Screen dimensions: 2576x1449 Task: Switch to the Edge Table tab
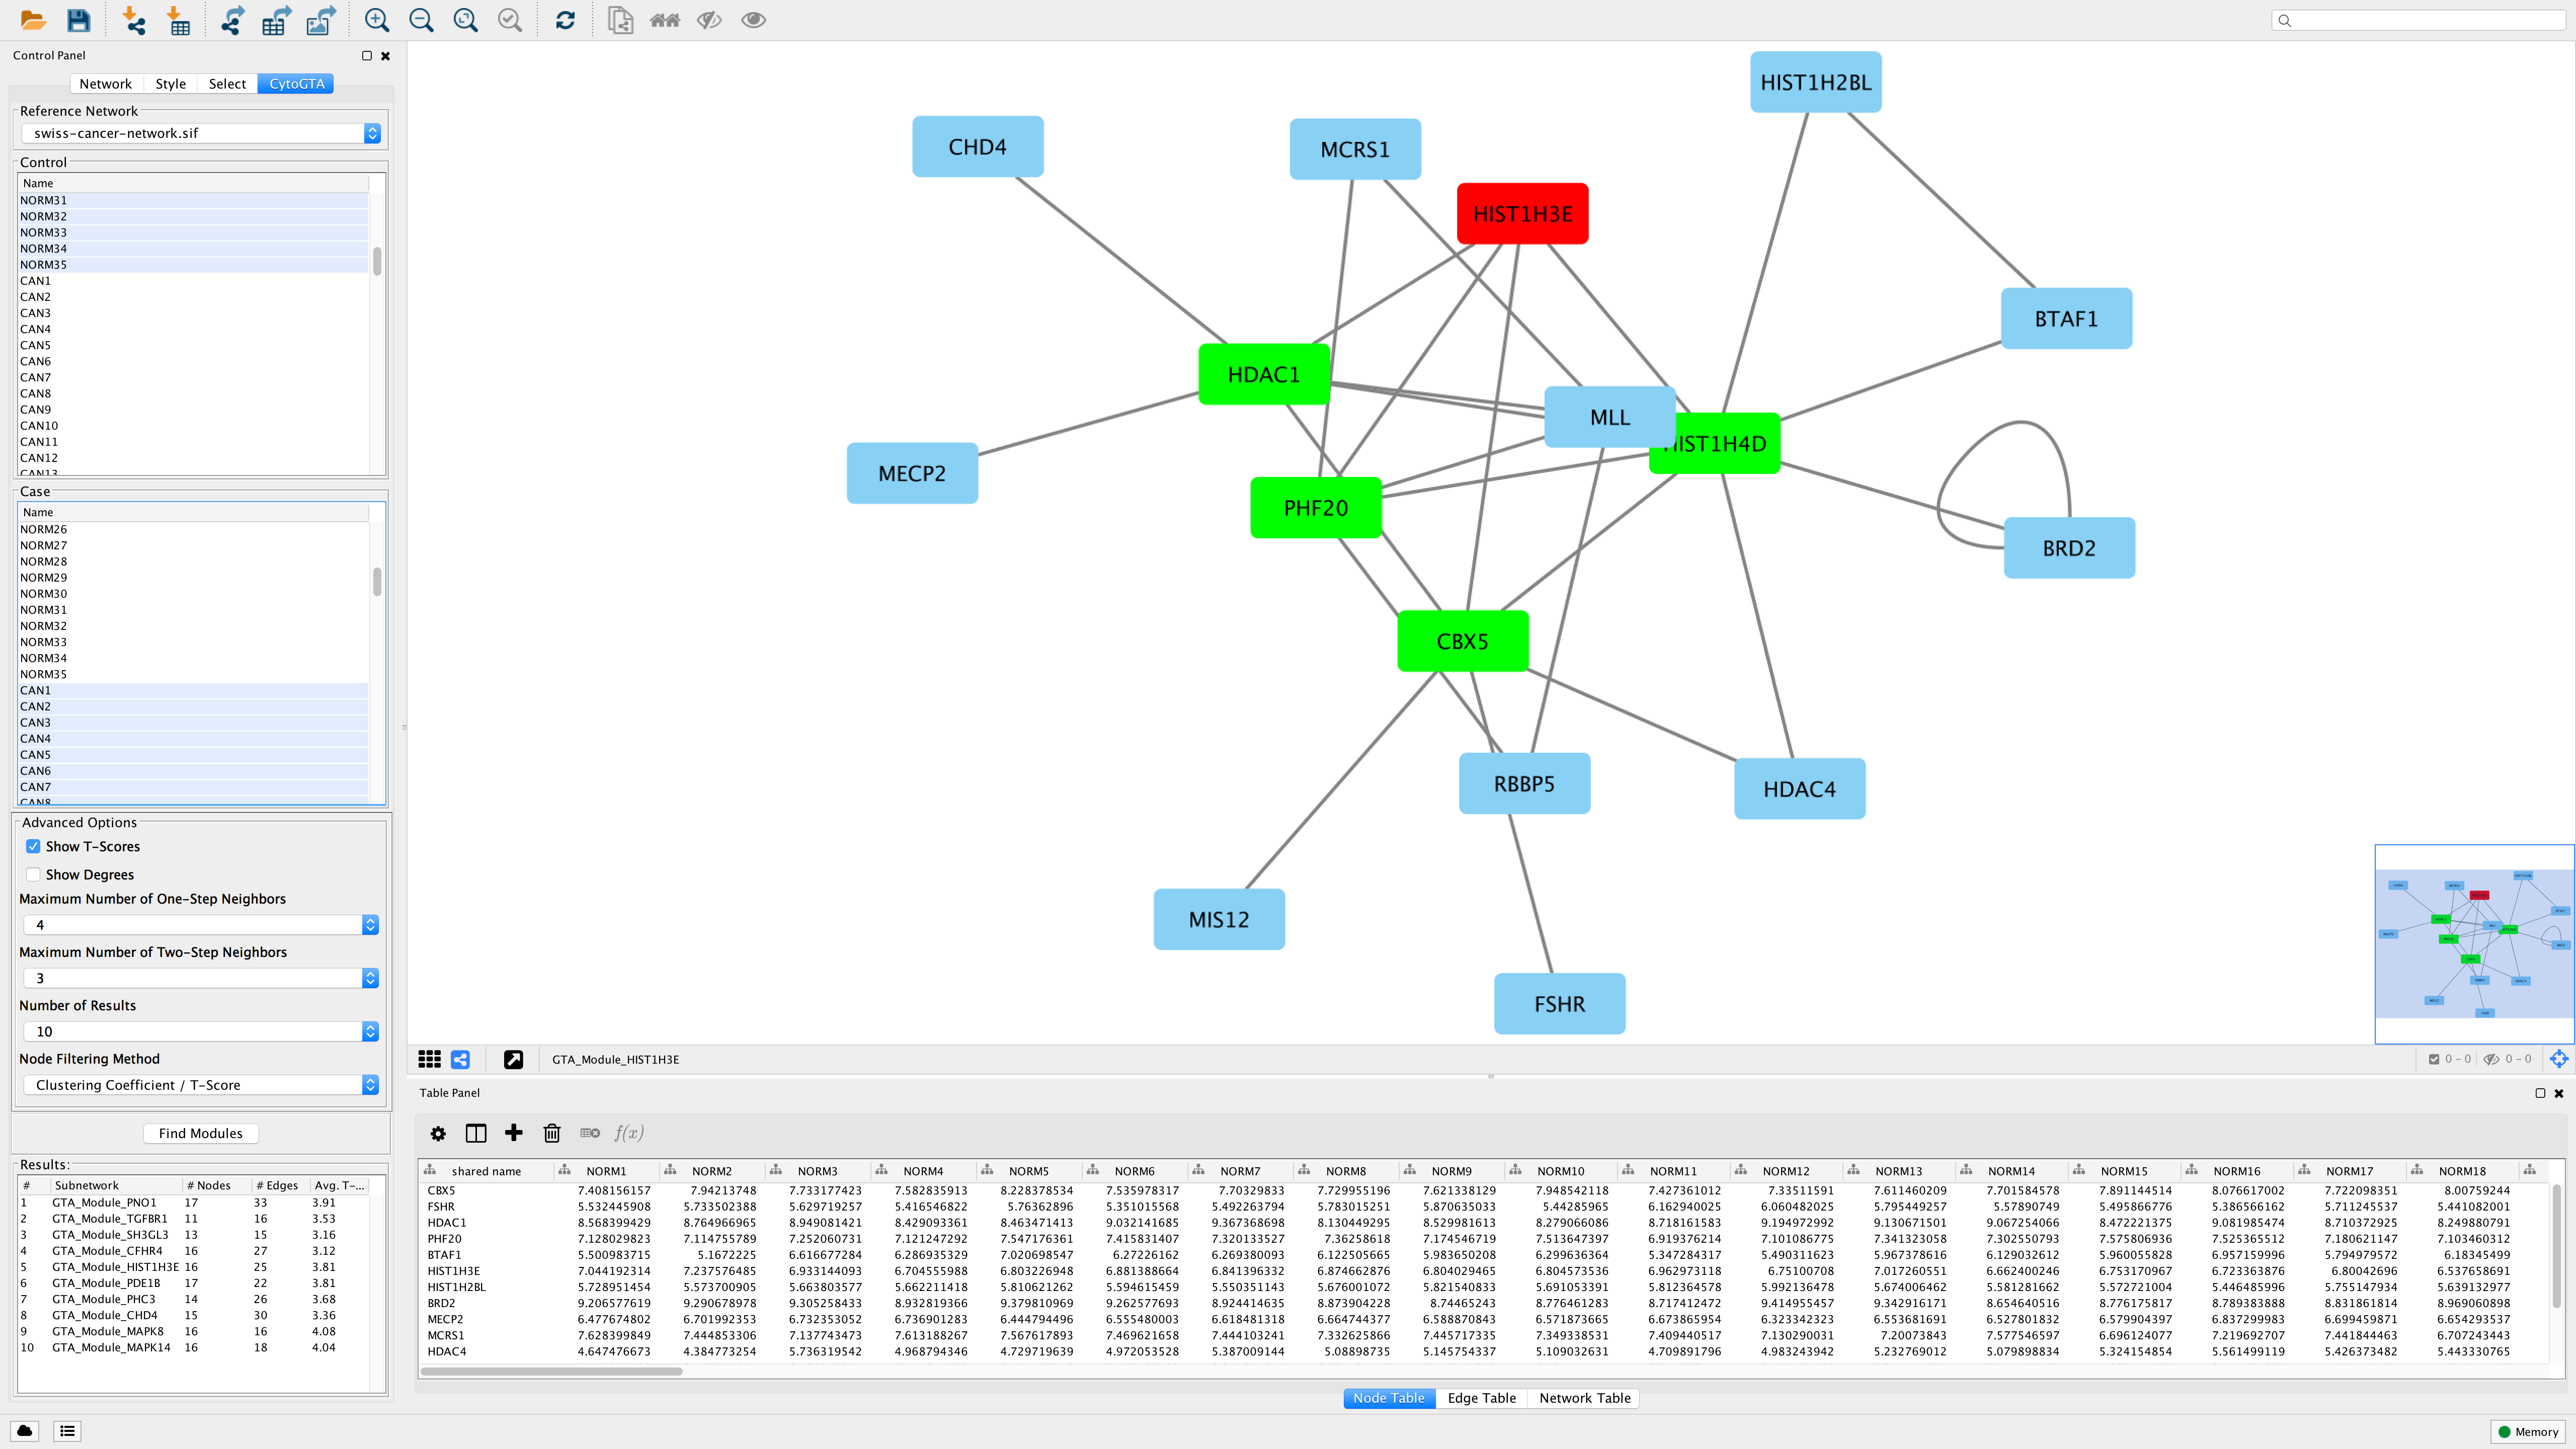coord(1481,1398)
